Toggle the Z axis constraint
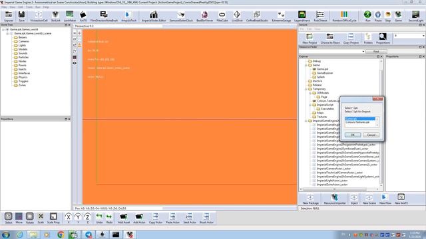 pos(87,218)
